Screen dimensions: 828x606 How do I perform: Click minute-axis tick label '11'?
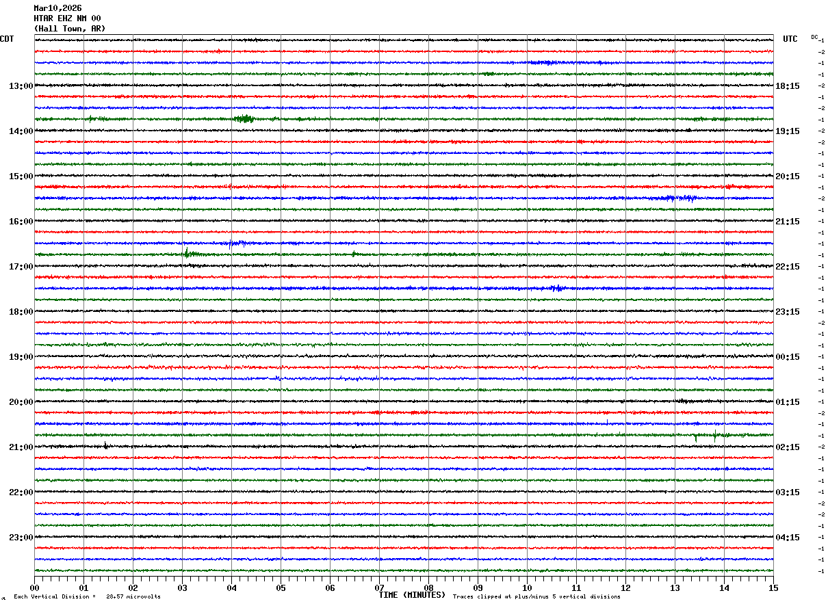(576, 588)
